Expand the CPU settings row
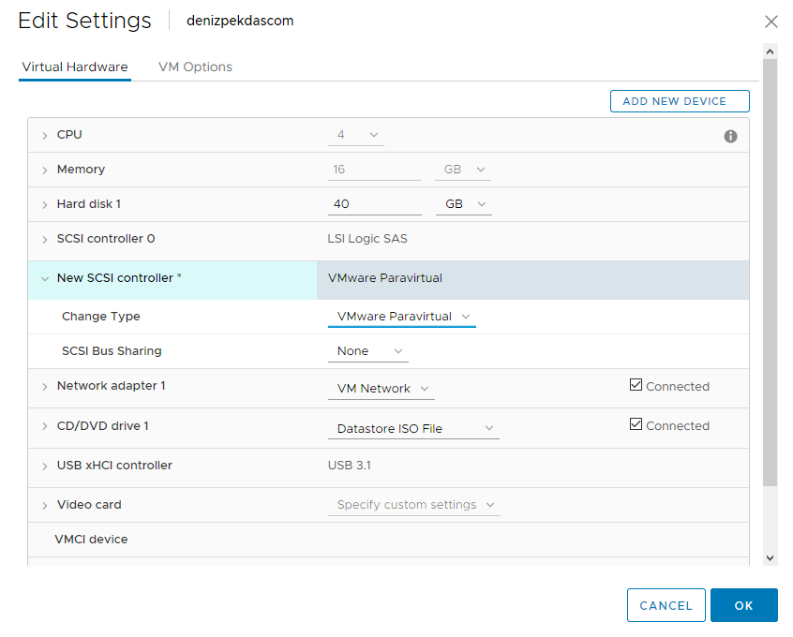Screen dimensions: 793x637 [x=44, y=136]
